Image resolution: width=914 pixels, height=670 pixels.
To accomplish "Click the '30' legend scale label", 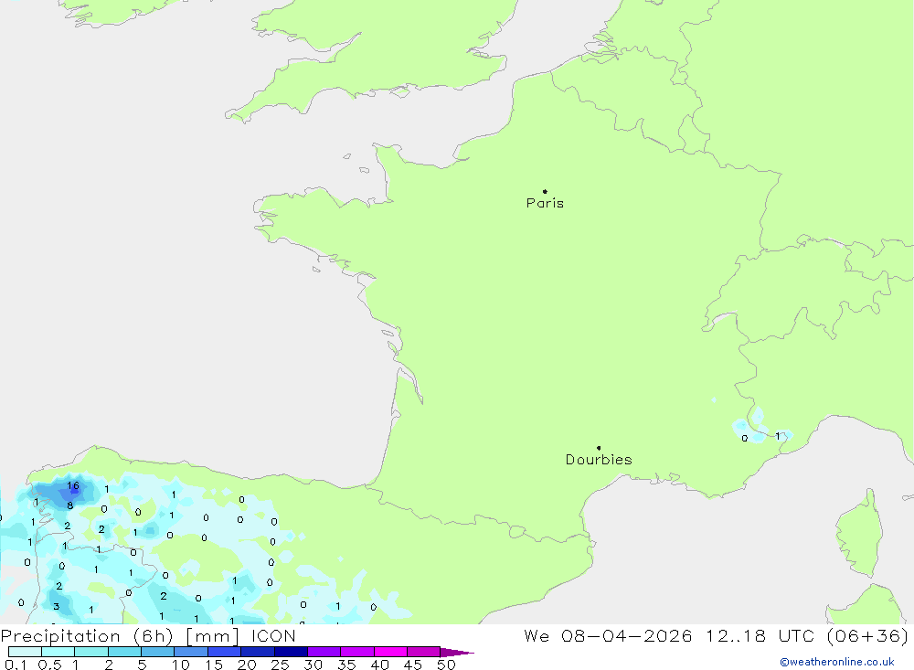I will point(313,665).
